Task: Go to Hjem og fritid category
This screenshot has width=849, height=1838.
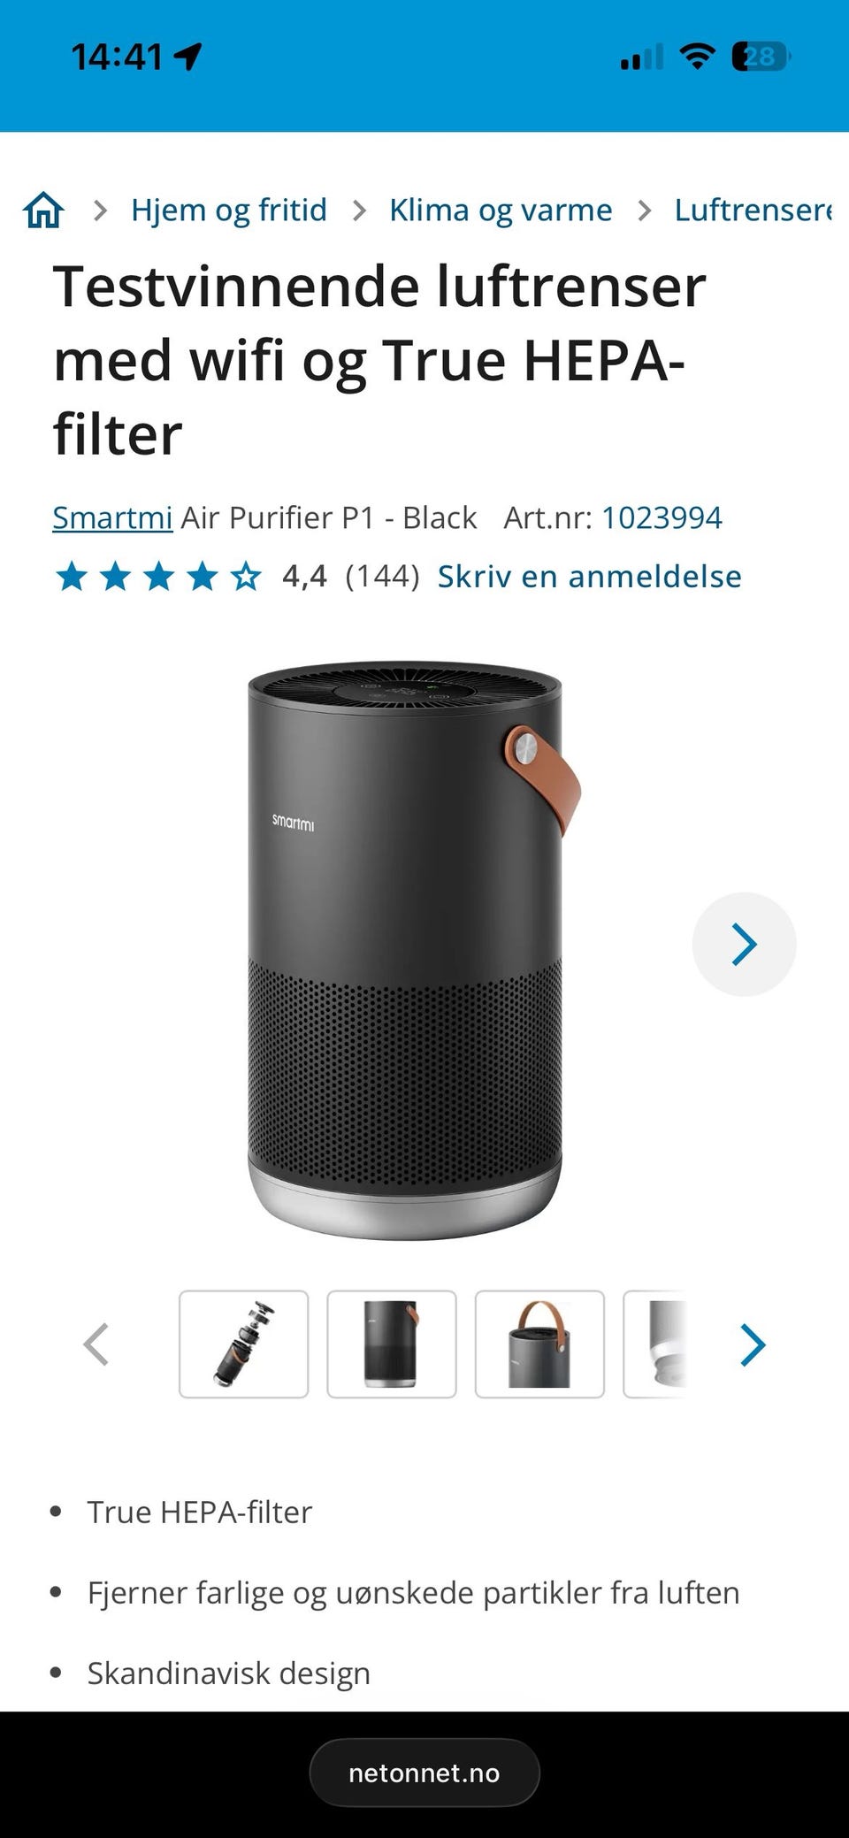Action: pyautogui.click(x=229, y=210)
